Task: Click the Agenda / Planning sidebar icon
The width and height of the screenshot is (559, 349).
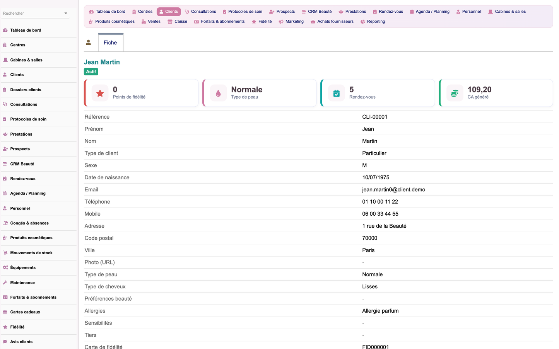Action: pos(5,193)
